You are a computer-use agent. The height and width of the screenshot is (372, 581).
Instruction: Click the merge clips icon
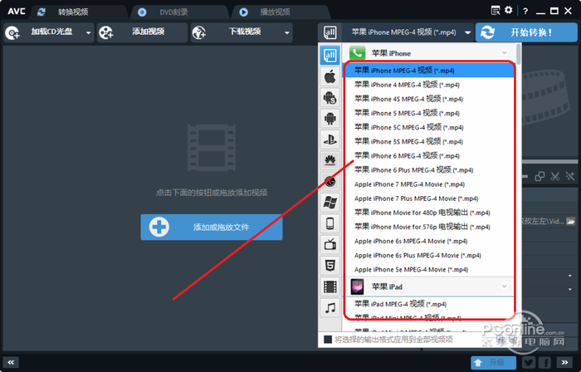[539, 176]
